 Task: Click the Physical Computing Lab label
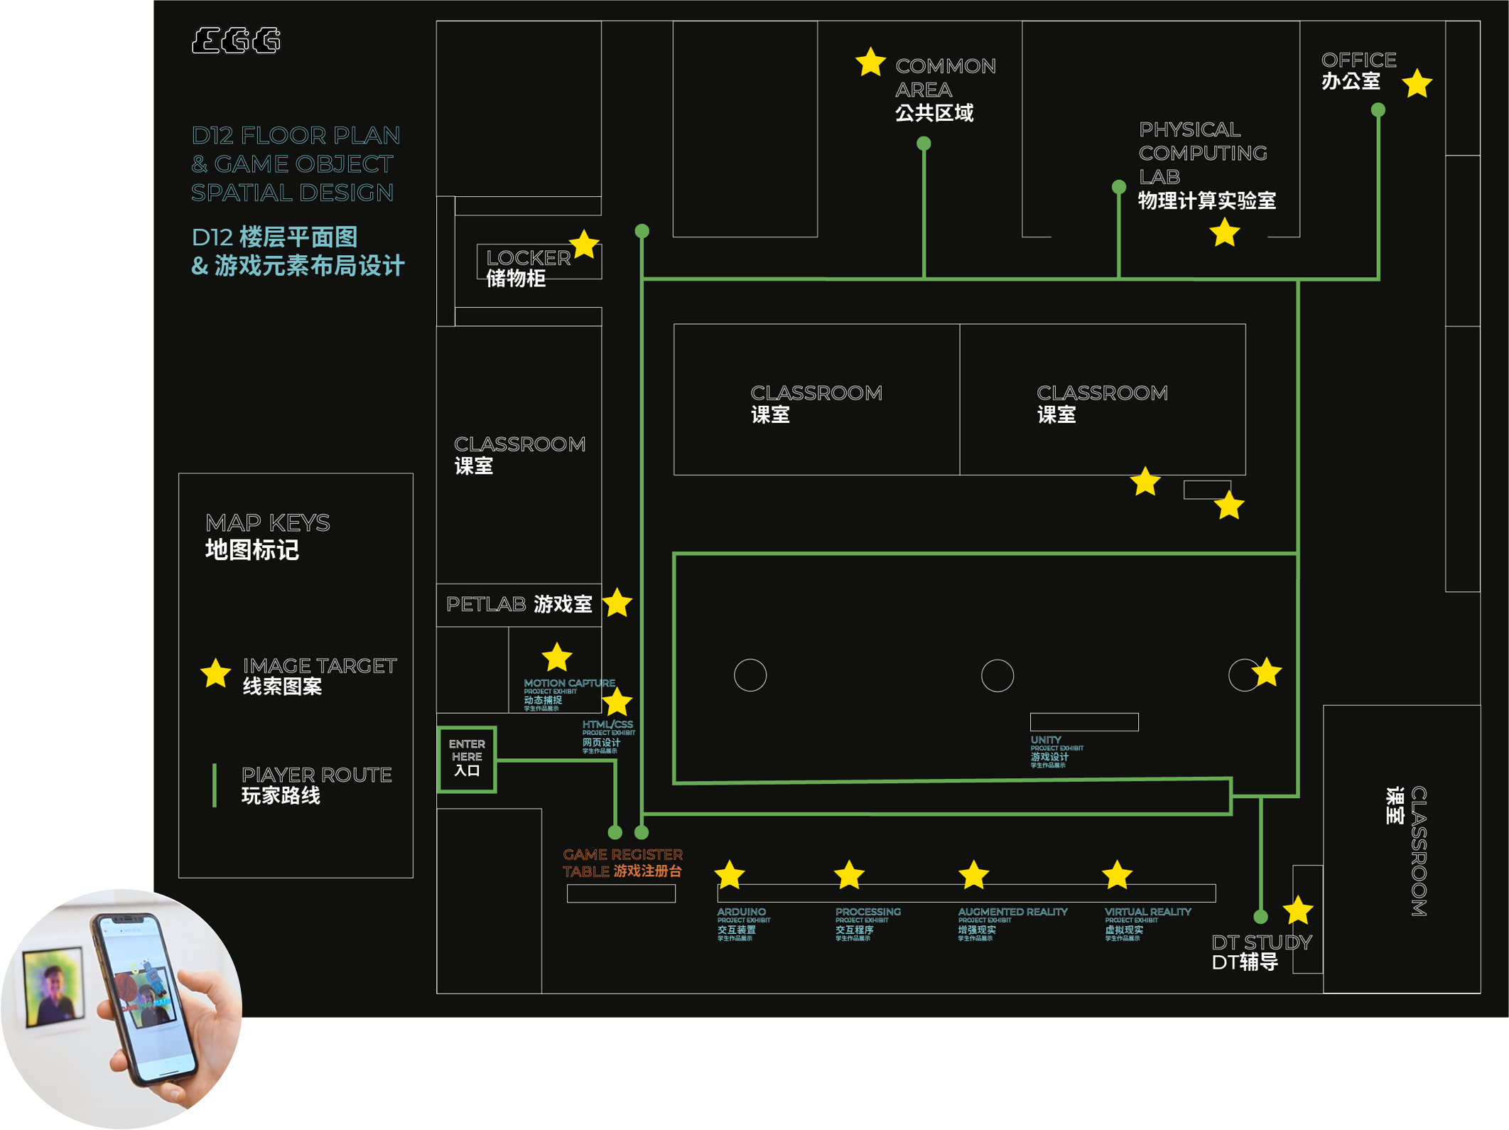tap(1207, 166)
